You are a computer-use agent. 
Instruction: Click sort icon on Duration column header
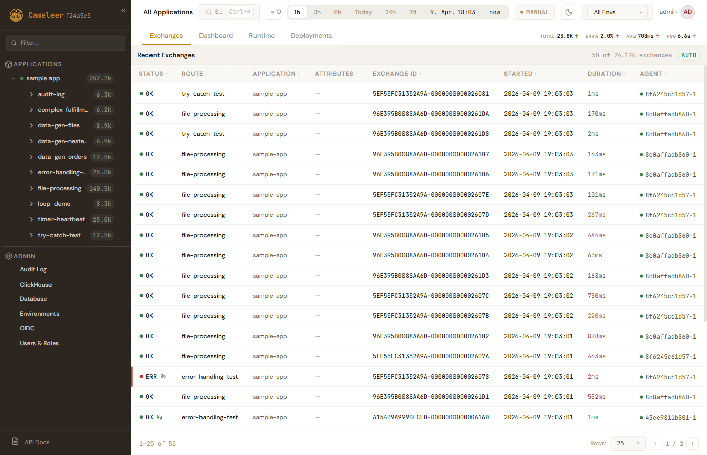[624, 74]
